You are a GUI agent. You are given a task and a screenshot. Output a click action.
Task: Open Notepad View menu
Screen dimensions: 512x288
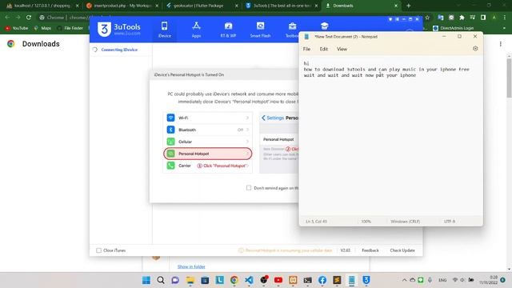(342, 49)
